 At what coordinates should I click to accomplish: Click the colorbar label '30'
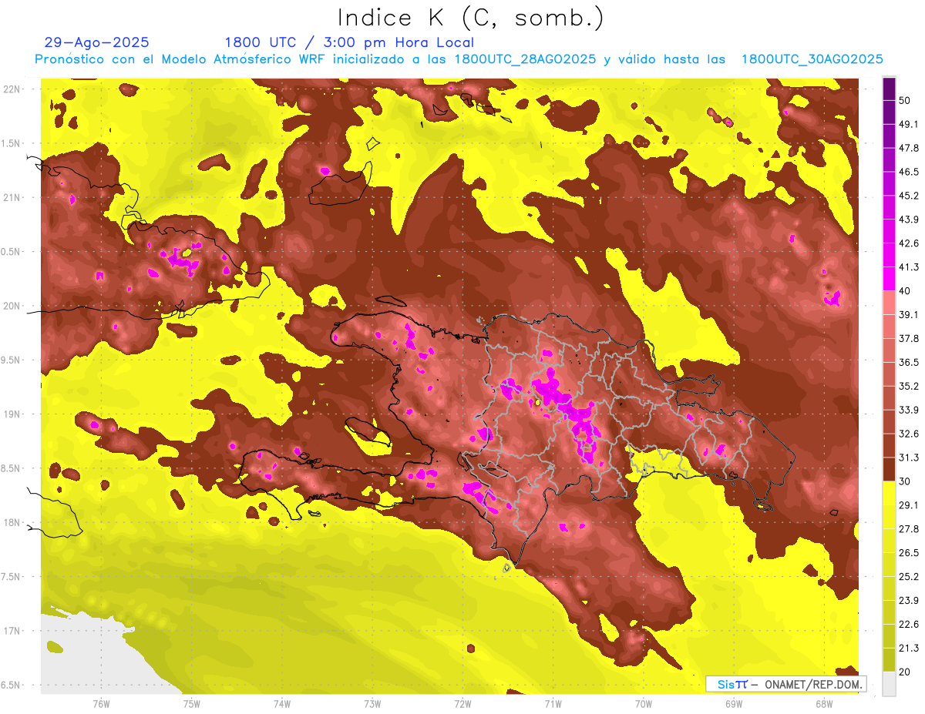pyautogui.click(x=905, y=481)
